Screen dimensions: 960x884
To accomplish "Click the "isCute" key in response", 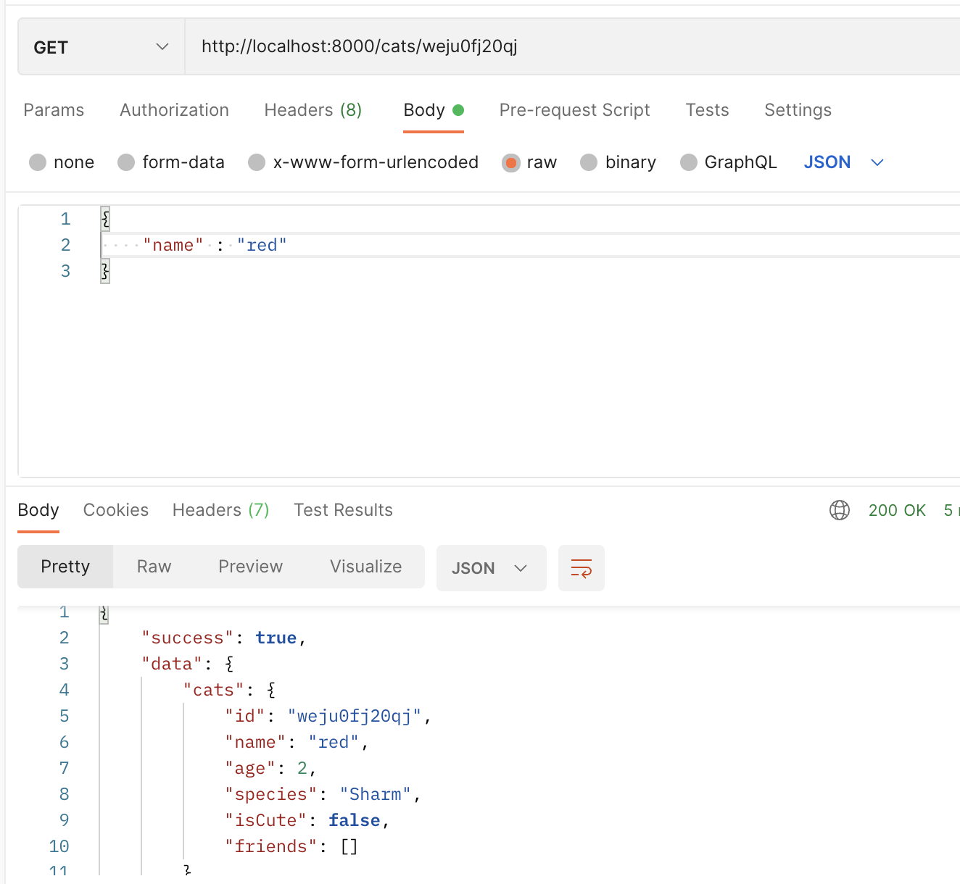I will (x=266, y=820).
